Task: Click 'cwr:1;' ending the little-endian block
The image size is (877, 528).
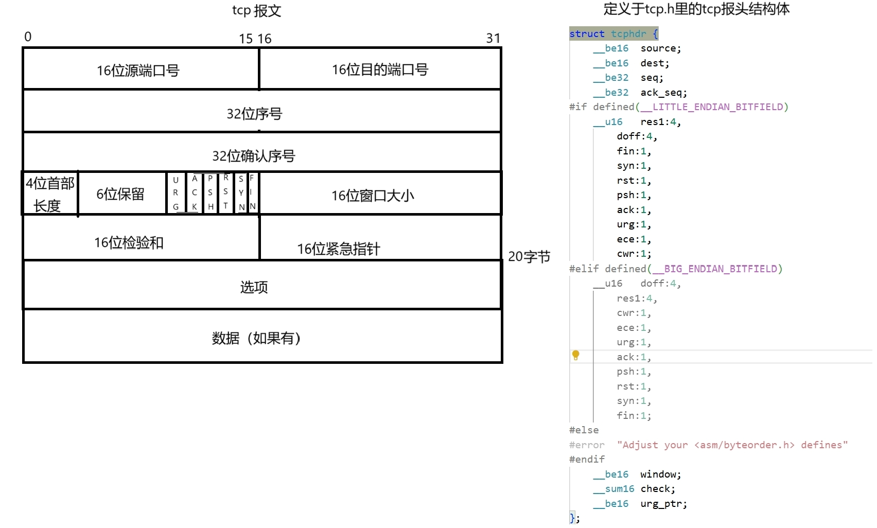Action: 634,254
